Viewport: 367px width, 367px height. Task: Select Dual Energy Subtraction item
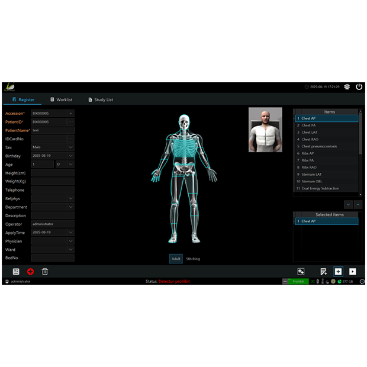[327, 188]
